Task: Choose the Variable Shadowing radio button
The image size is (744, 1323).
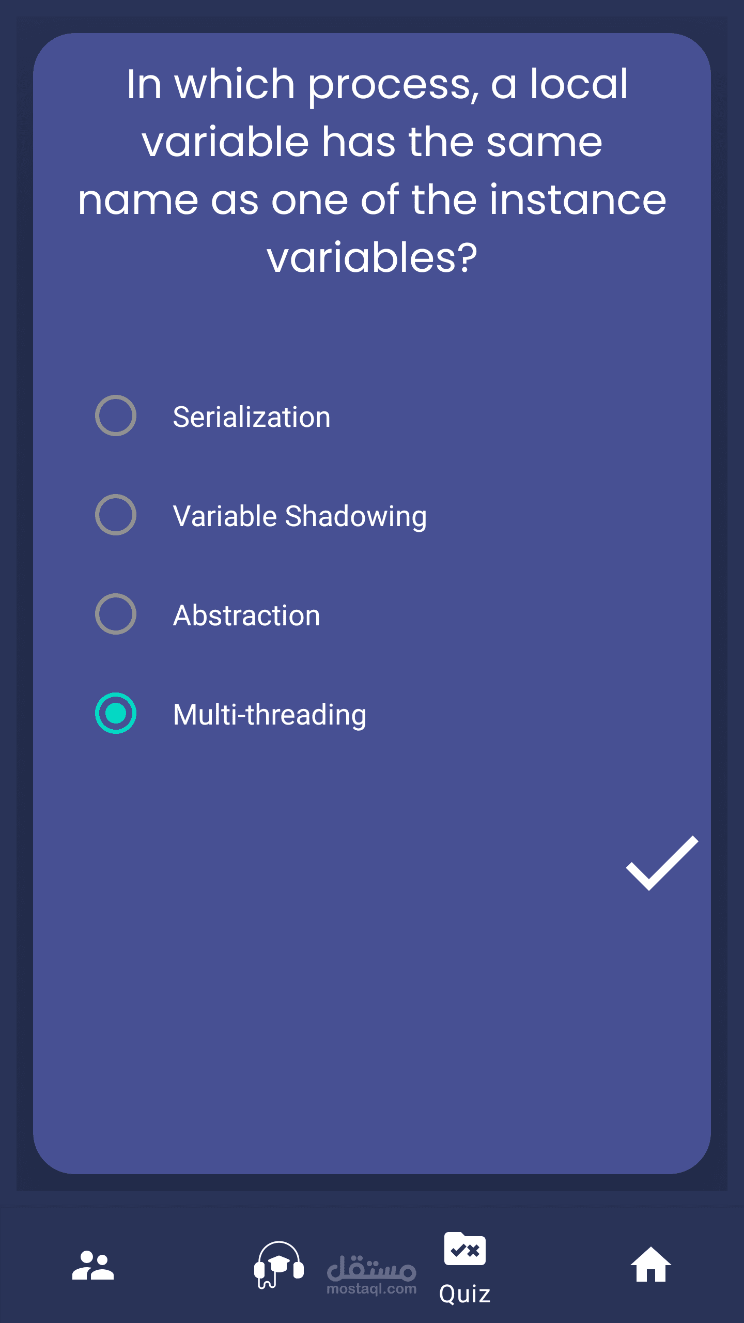Action: click(x=116, y=515)
